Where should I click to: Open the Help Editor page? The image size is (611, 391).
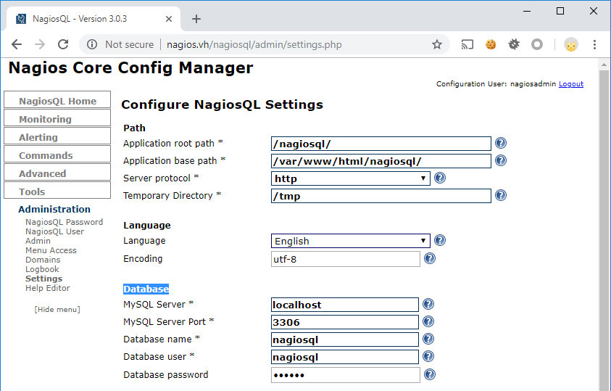pyautogui.click(x=48, y=288)
